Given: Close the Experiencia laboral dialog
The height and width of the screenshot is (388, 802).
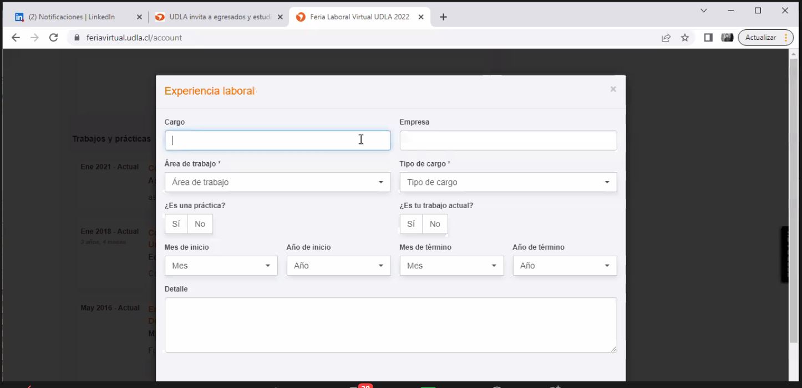Looking at the screenshot, I should point(613,89).
